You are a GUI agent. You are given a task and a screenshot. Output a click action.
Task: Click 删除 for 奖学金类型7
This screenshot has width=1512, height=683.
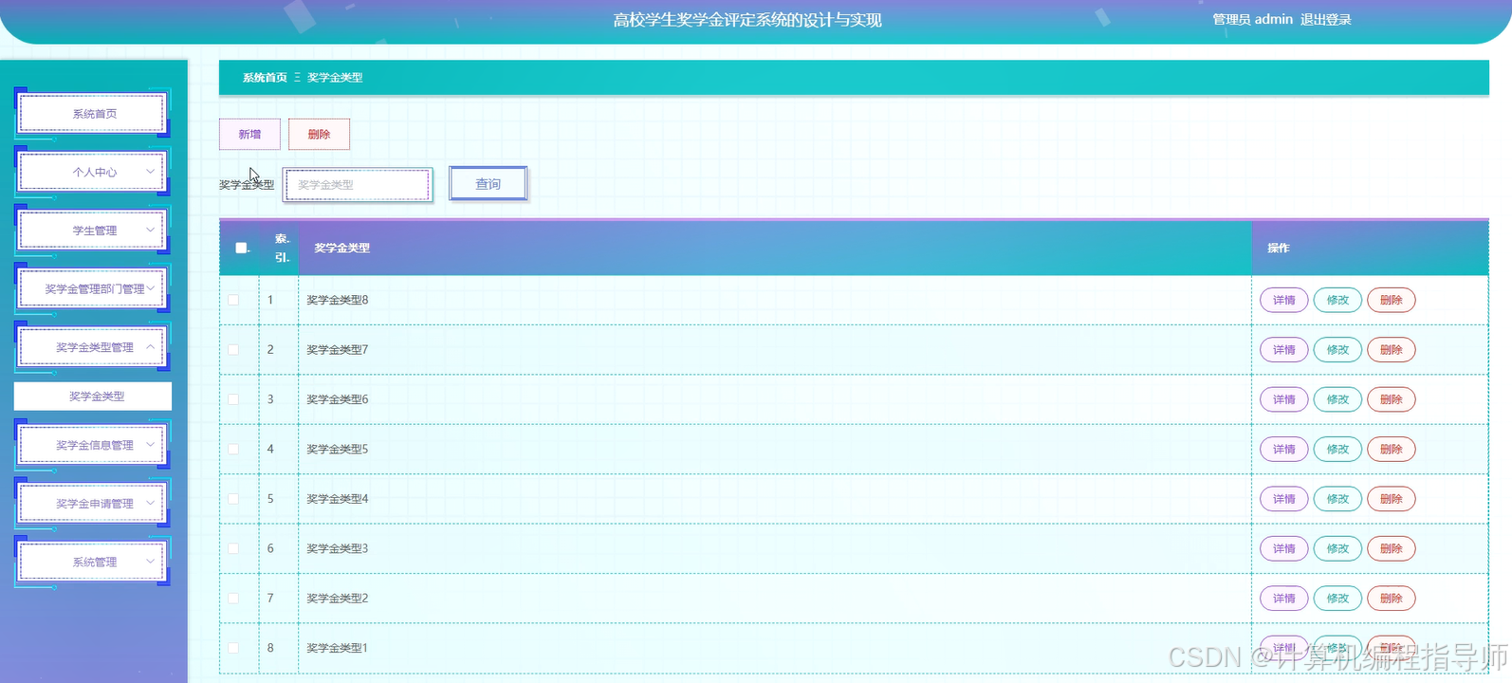click(x=1392, y=350)
